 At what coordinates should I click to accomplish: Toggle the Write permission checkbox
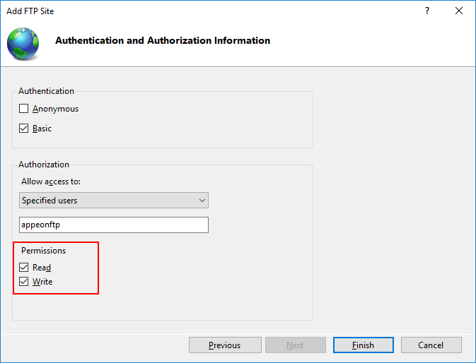coord(23,282)
